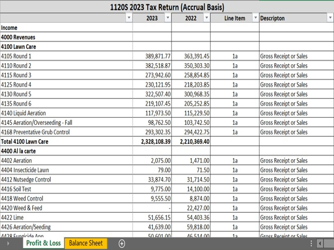
Task: Select the 4426 Aeration/Seeding label cell
Action: point(66,227)
